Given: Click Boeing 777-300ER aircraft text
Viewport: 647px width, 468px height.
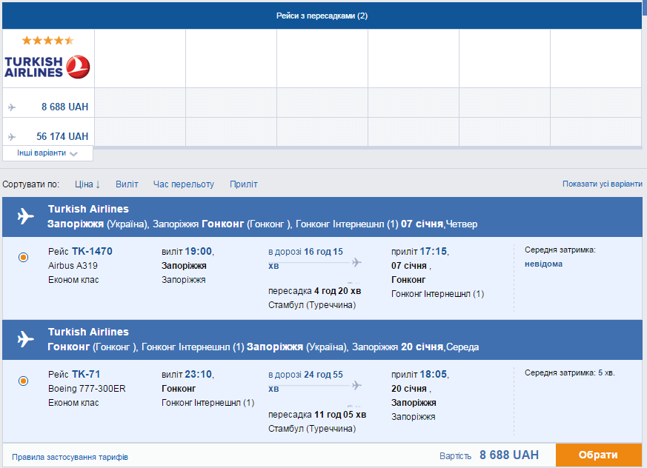Looking at the screenshot, I should (x=87, y=389).
